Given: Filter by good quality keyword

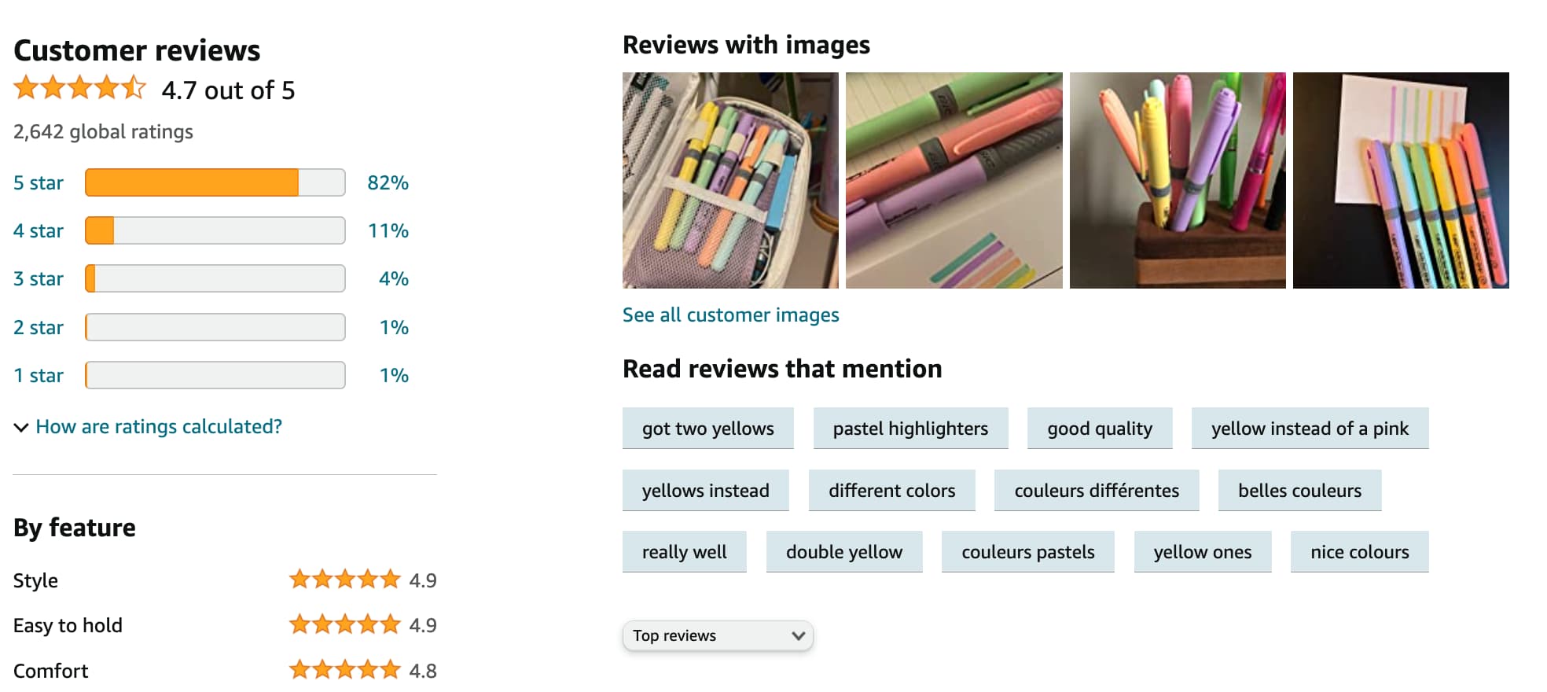Looking at the screenshot, I should 1099,429.
